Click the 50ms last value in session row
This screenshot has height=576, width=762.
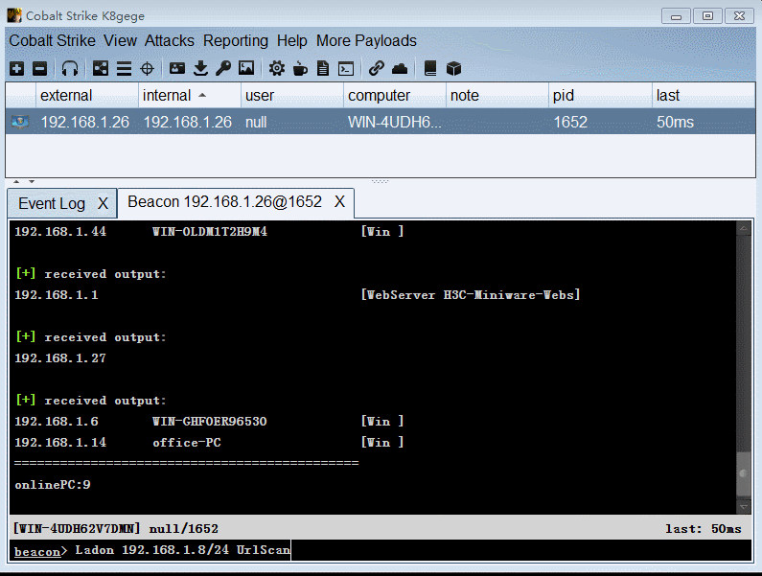[675, 122]
